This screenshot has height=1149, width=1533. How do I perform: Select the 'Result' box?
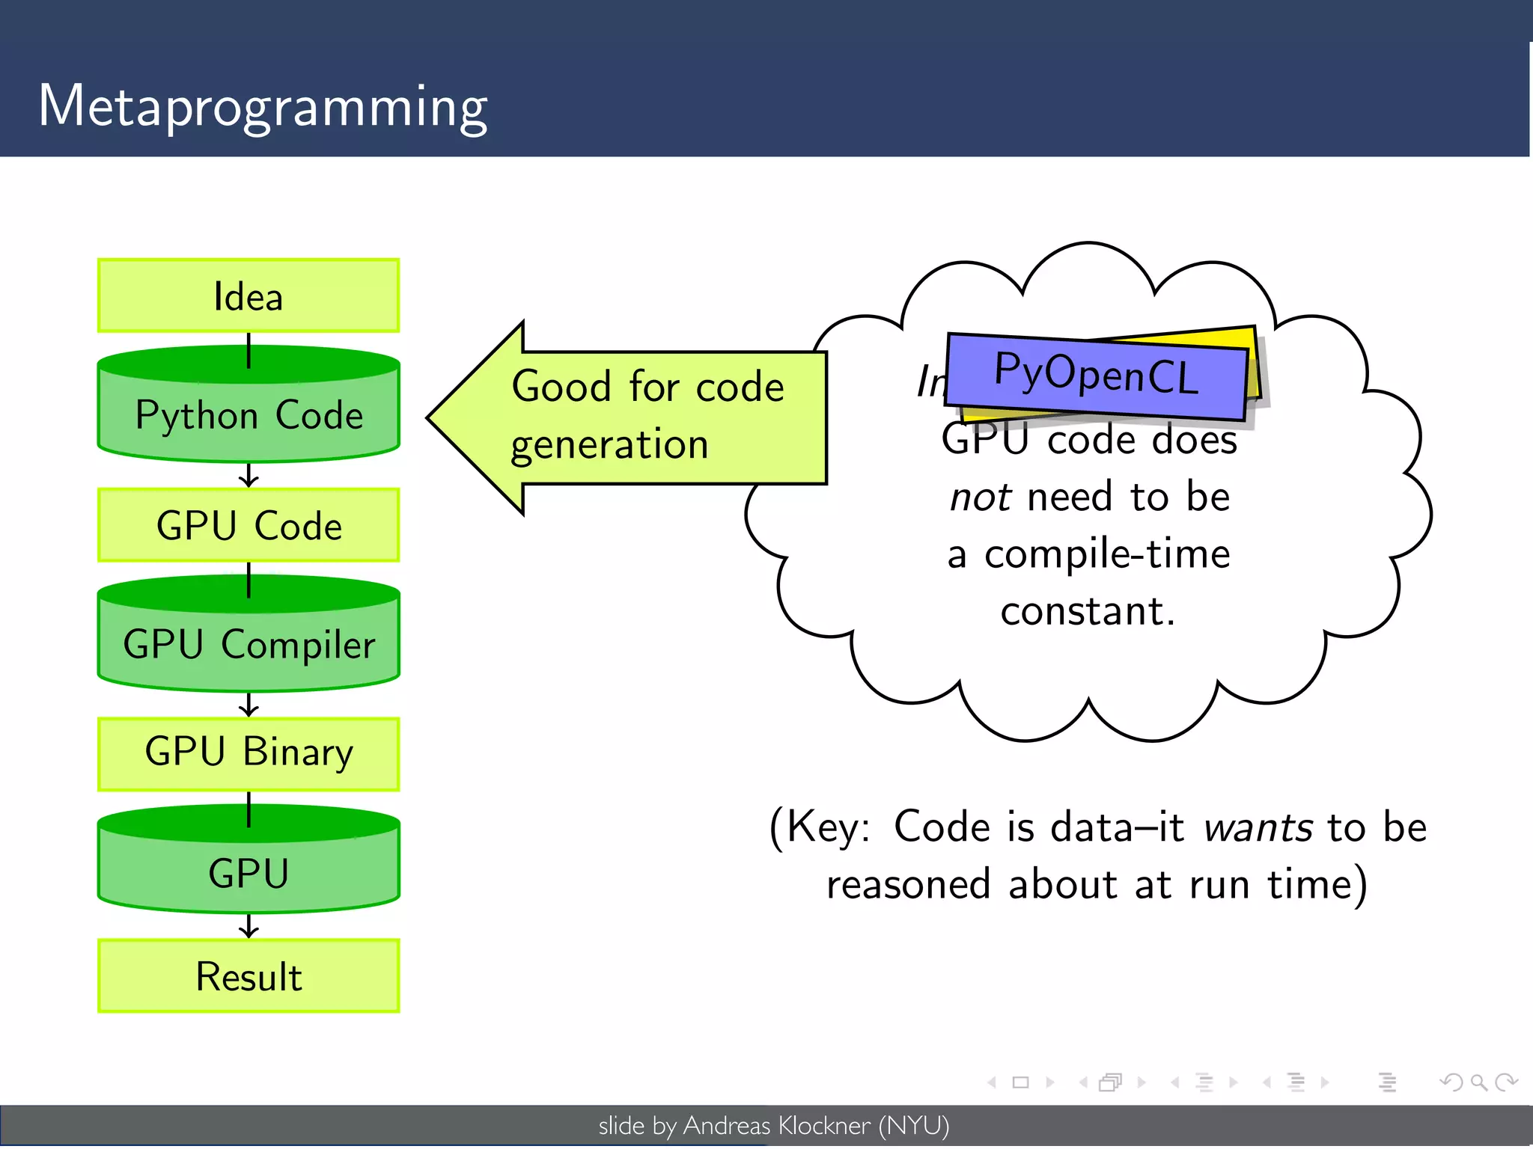249,976
